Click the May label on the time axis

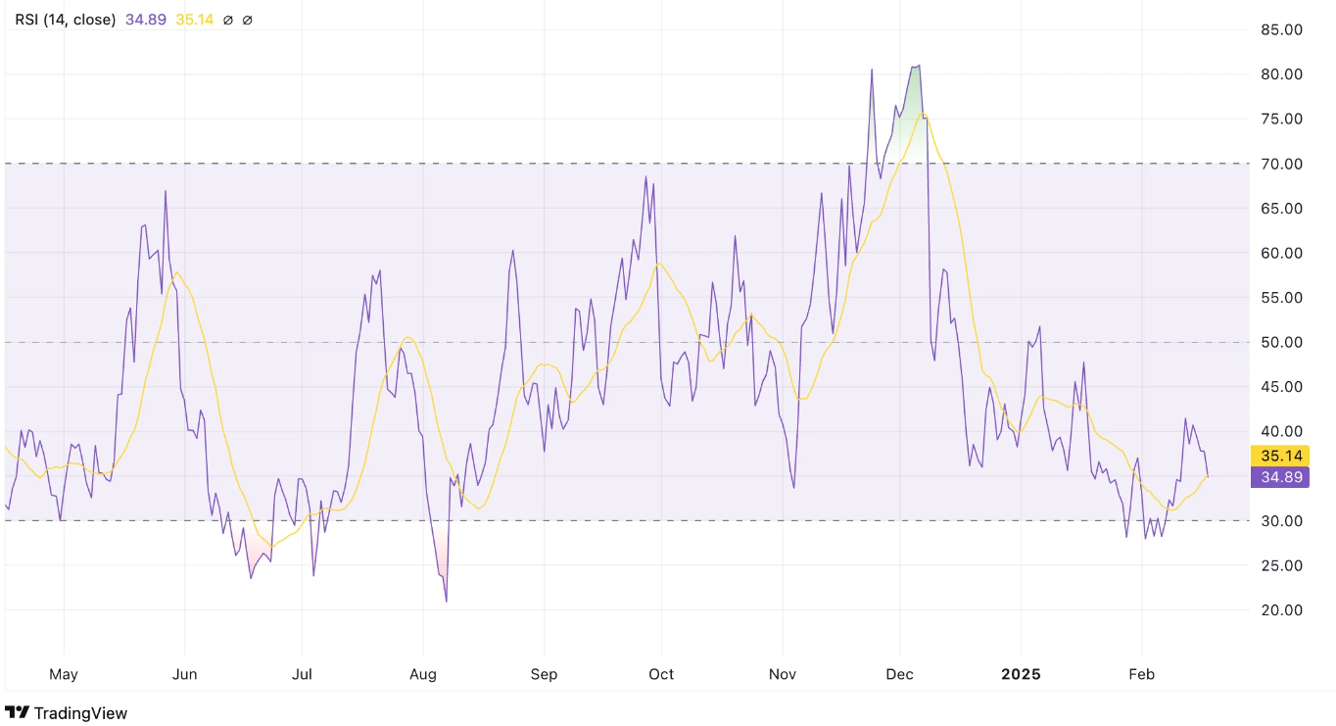click(x=64, y=674)
